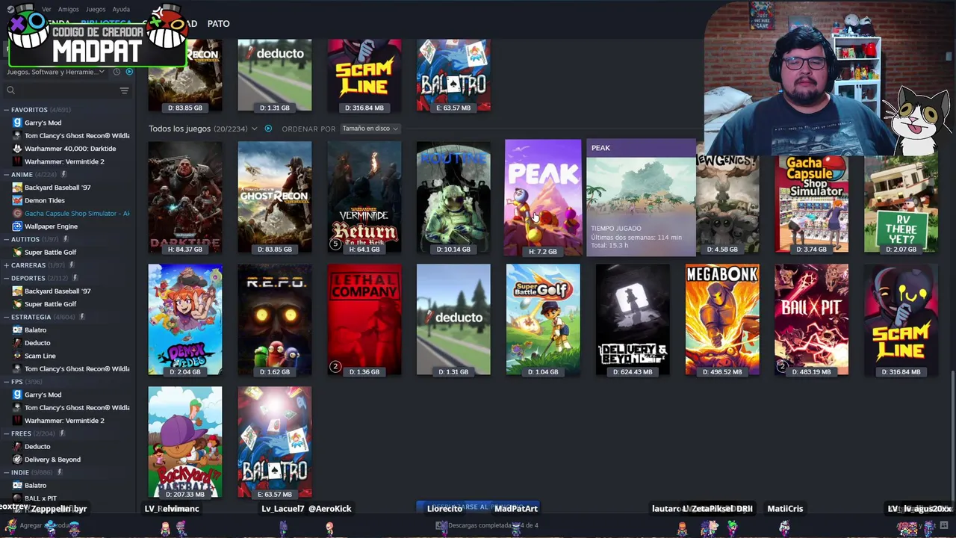956x538 pixels.
Task: Click the Todos los juegos heading
Action: click(x=179, y=129)
